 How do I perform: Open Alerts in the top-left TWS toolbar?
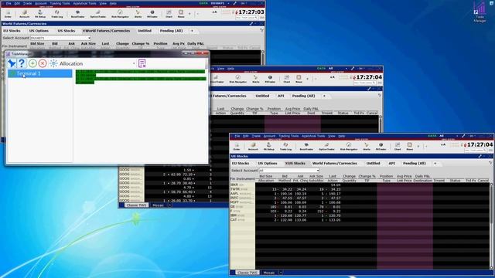(138, 14)
